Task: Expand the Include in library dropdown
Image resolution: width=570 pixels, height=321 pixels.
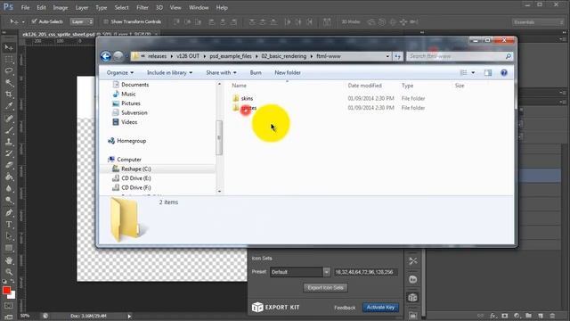Action: click(169, 73)
